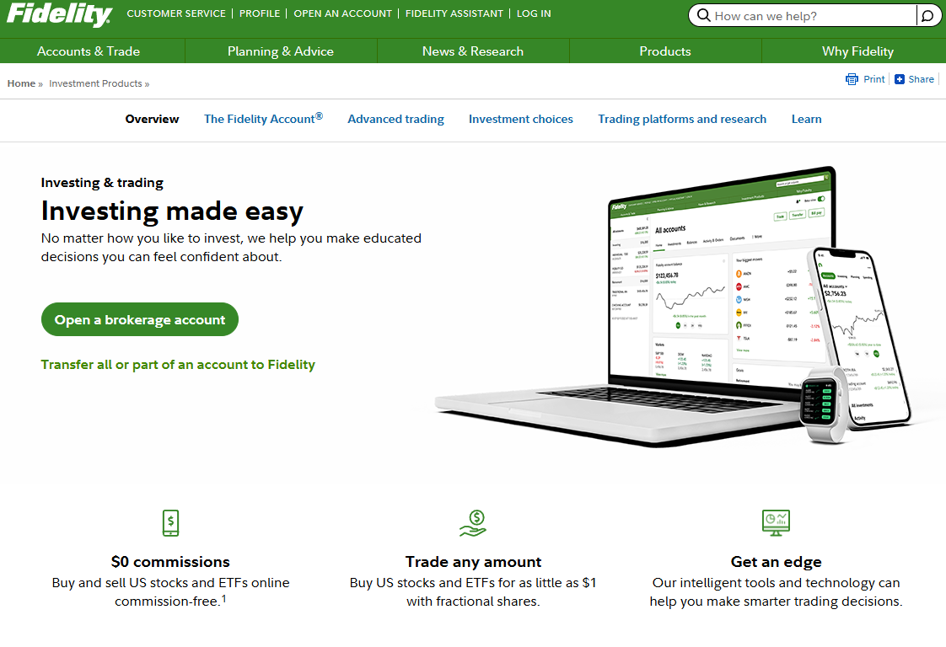Open the Profile link
Viewport: 946px width, 647px height.
pyautogui.click(x=260, y=13)
